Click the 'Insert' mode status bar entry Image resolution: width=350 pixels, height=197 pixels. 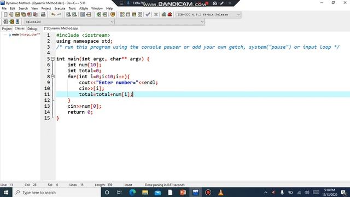pyautogui.click(x=128, y=185)
